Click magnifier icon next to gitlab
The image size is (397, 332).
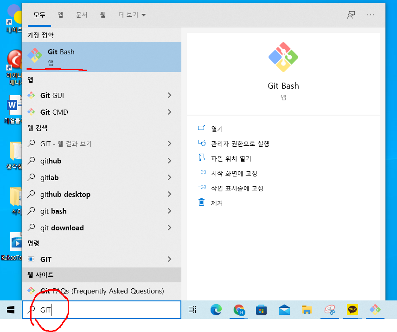(31, 177)
